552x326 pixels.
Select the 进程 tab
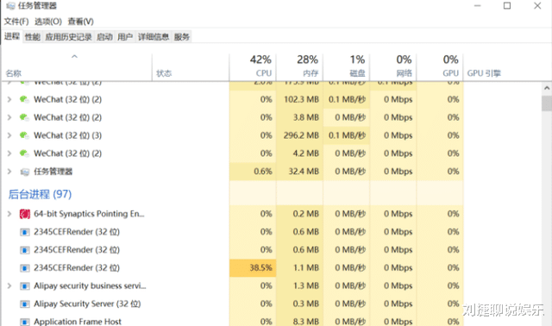(12, 36)
